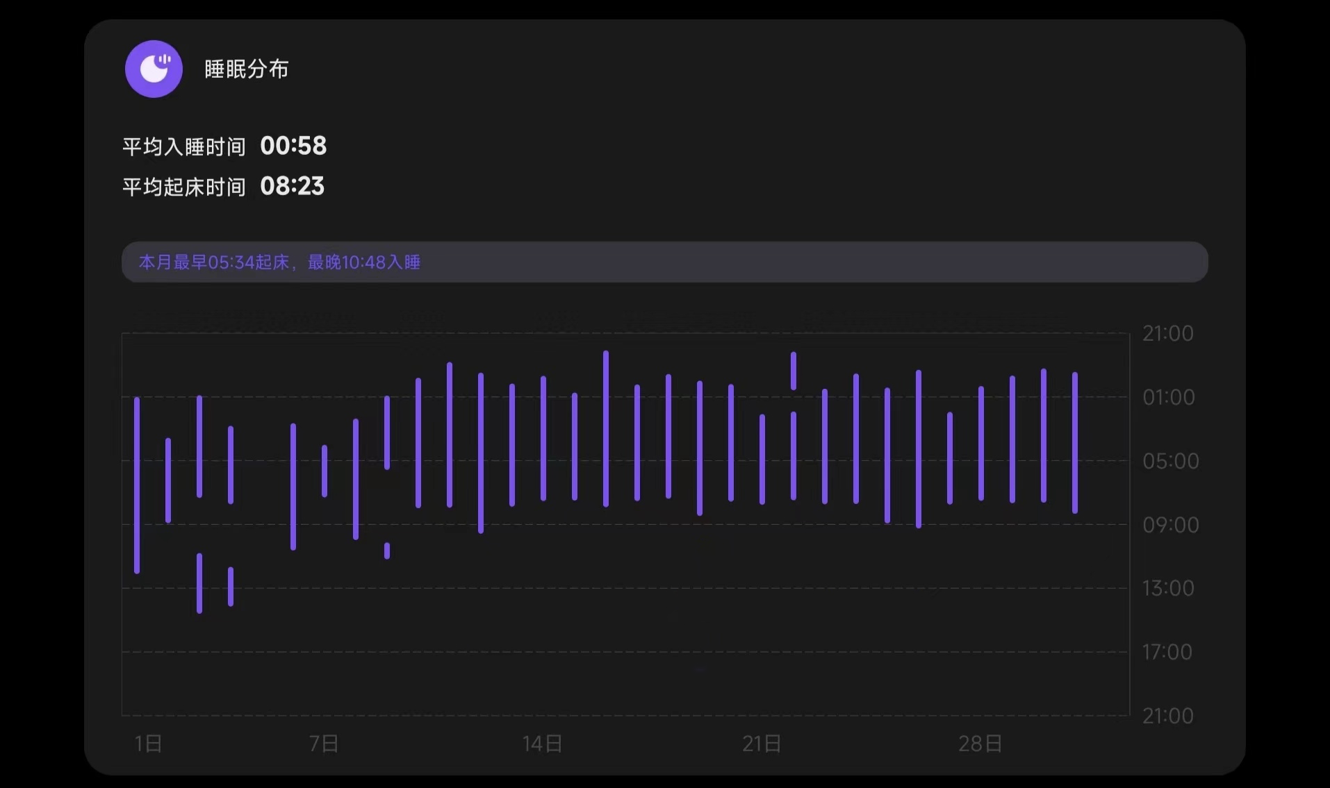Click the 28日 date label

click(980, 744)
